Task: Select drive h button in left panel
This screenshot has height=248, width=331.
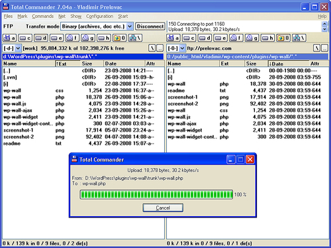Action: click(x=104, y=38)
